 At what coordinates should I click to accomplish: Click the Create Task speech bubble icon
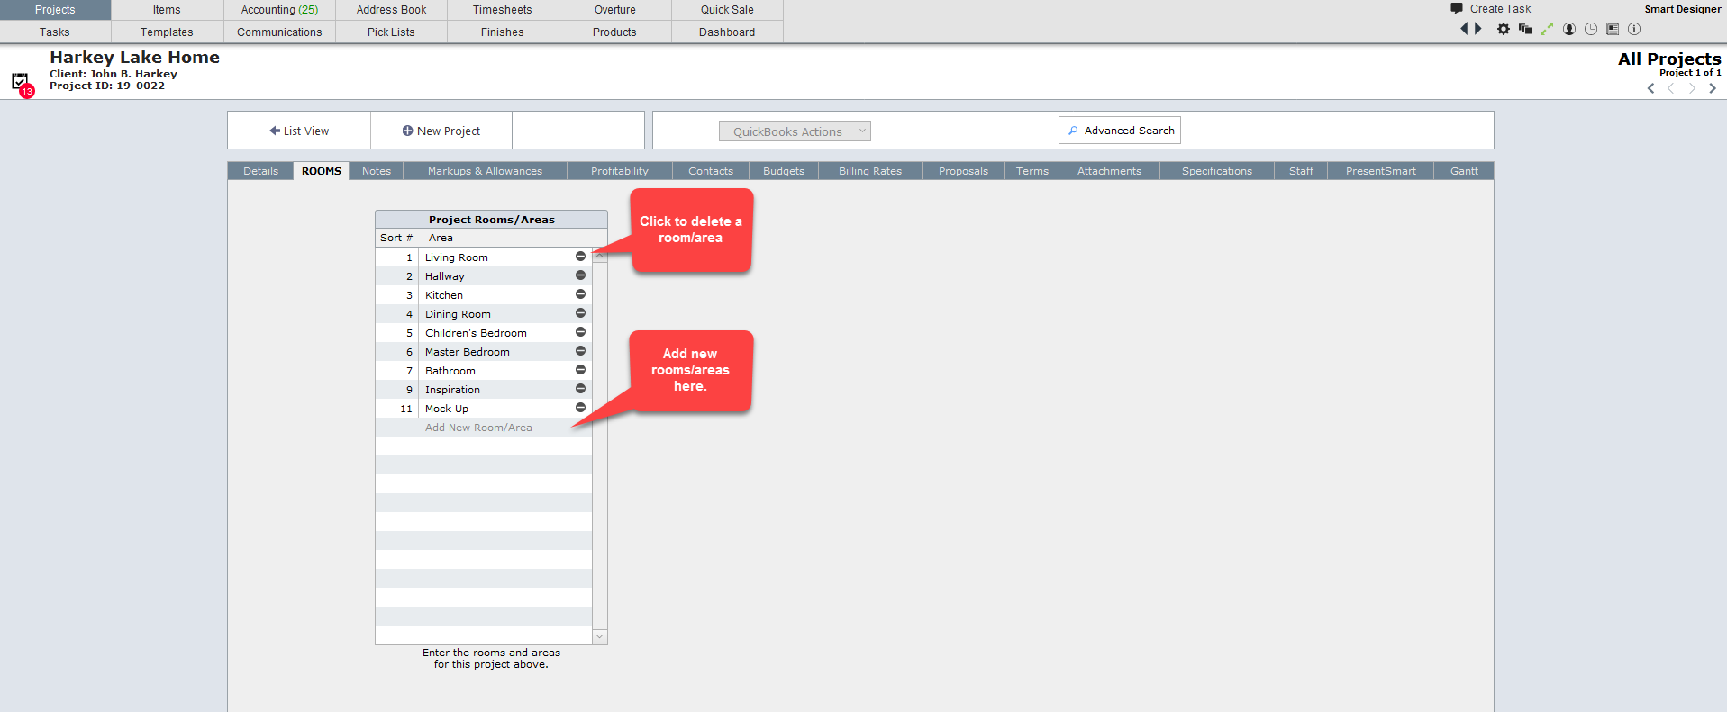[1457, 8]
